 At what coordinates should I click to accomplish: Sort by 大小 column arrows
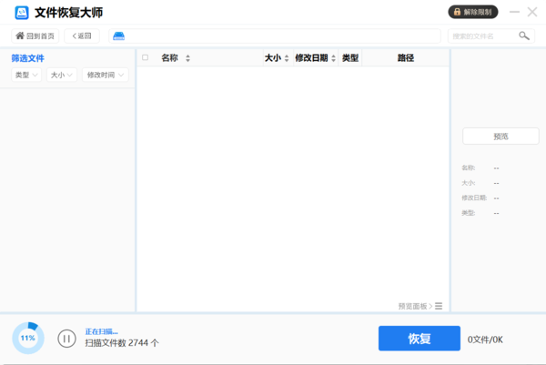pyautogui.click(x=286, y=58)
